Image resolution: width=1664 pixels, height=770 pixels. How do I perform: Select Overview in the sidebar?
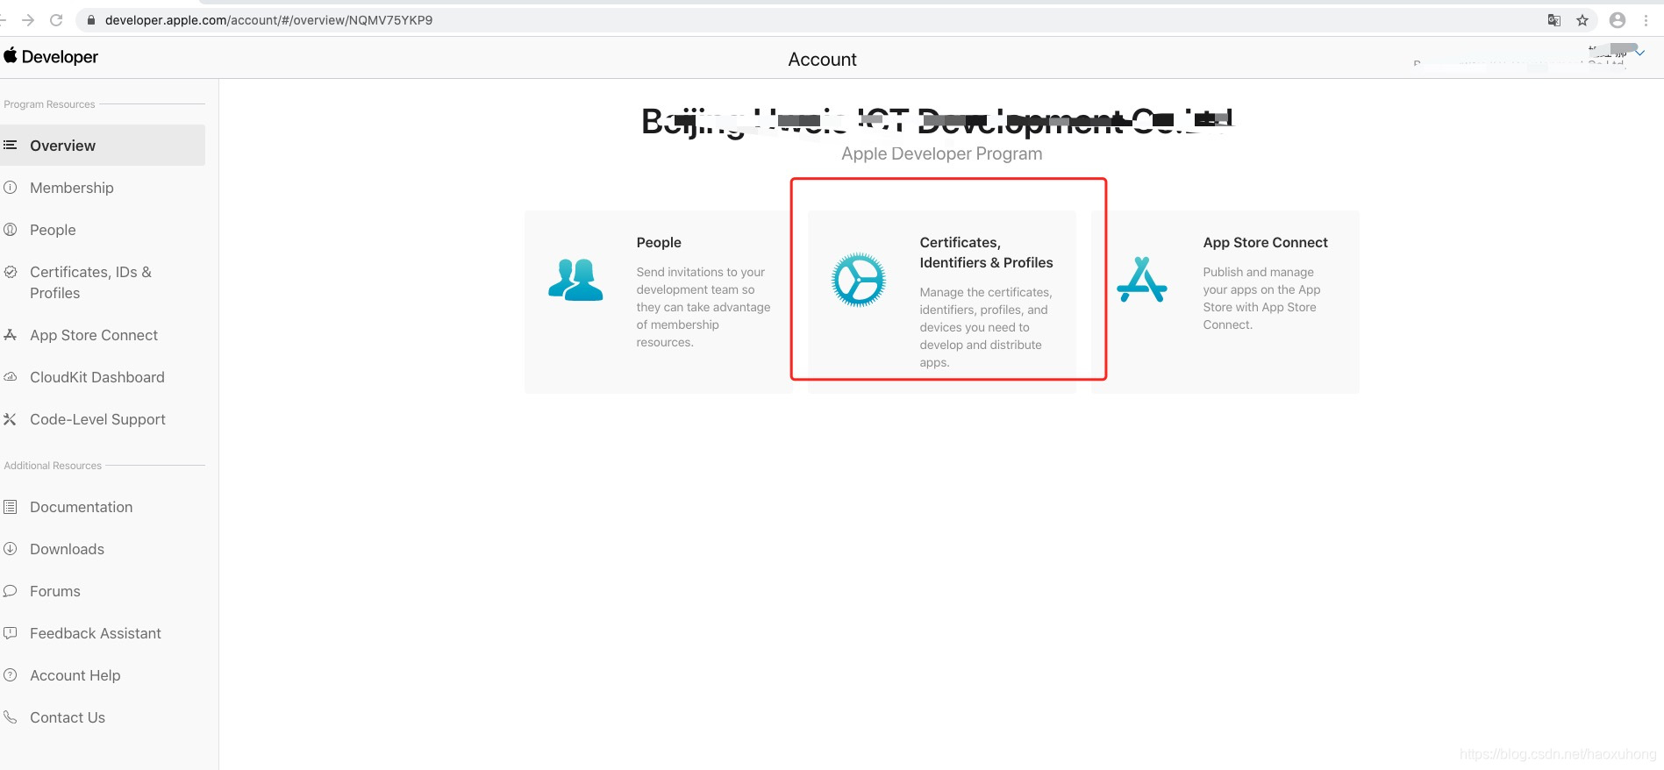click(103, 145)
